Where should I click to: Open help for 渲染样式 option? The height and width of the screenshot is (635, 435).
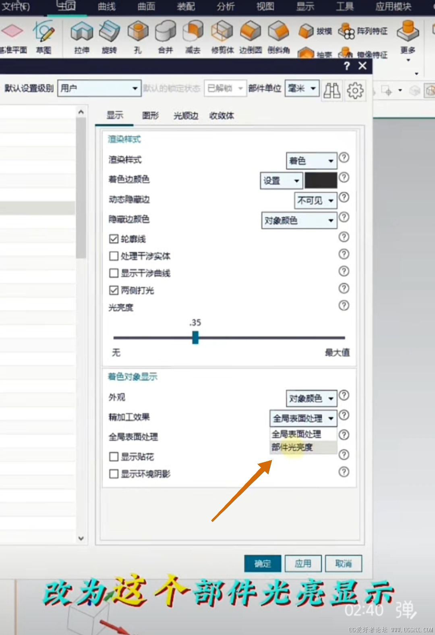(344, 157)
